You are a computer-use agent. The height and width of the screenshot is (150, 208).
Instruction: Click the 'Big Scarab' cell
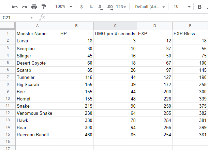coord(38,84)
